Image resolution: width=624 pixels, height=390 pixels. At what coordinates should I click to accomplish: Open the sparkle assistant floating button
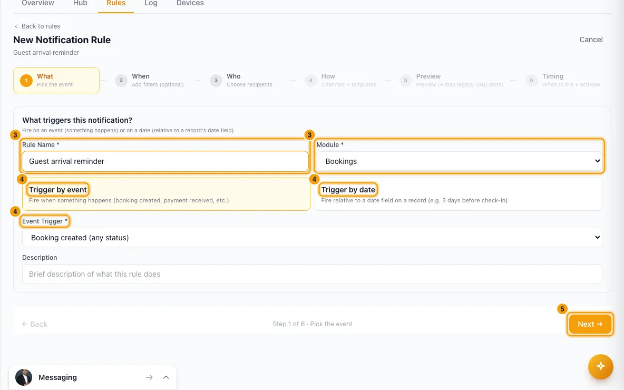click(600, 366)
